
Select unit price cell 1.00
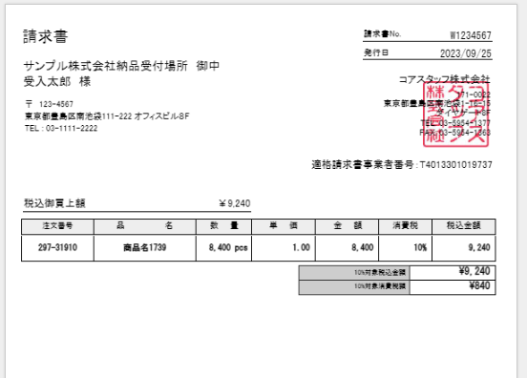coord(284,247)
